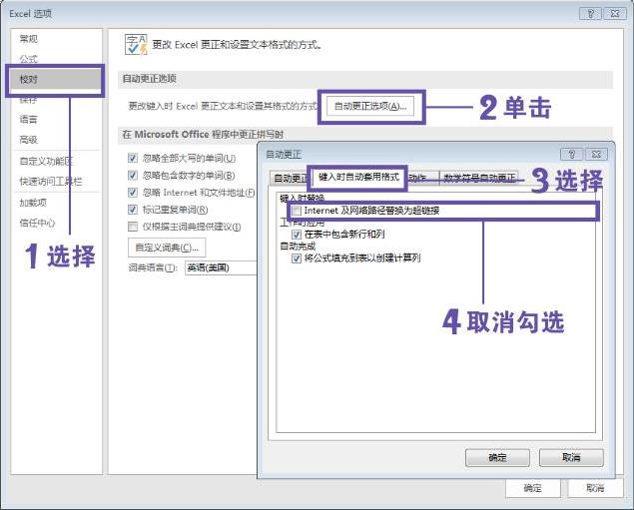Click 确定 in the 自动更正 dialog
The image size is (634, 510).
(497, 457)
